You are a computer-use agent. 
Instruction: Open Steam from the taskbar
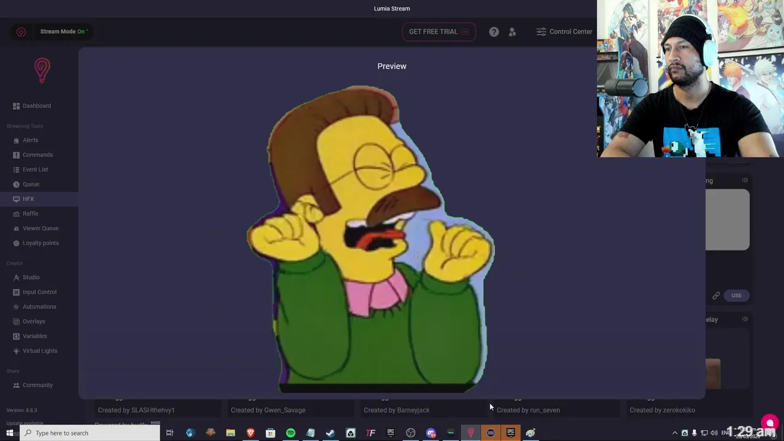(x=330, y=433)
